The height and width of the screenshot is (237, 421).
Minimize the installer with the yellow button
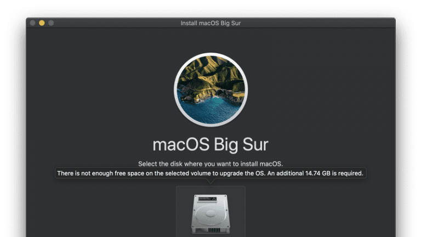click(x=42, y=23)
